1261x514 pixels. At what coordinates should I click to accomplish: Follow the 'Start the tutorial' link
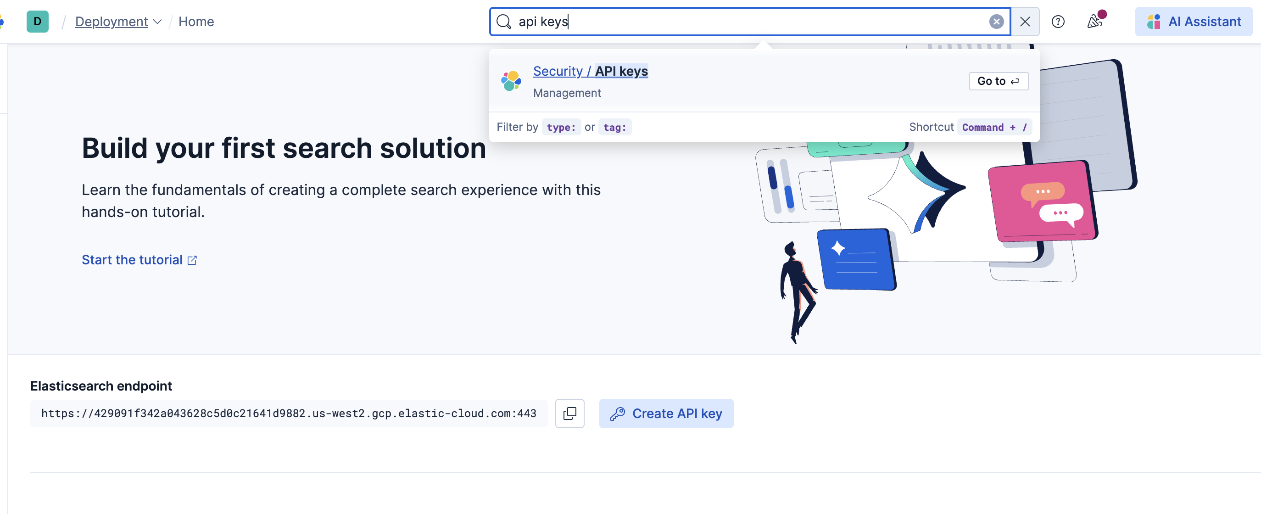pos(133,259)
